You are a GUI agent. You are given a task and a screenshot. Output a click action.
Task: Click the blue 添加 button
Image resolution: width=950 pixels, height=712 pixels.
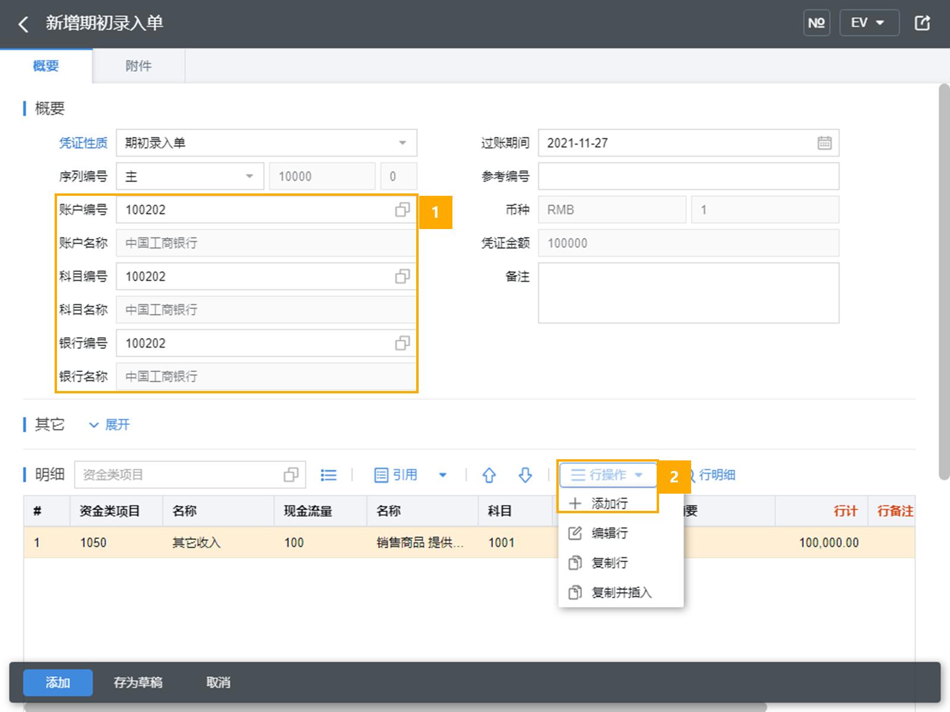coord(58,682)
